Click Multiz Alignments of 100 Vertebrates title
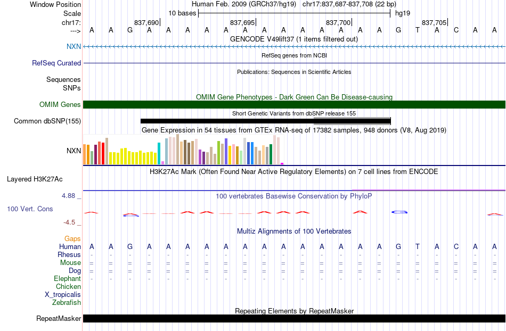506x331 pixels. pyautogui.click(x=294, y=231)
